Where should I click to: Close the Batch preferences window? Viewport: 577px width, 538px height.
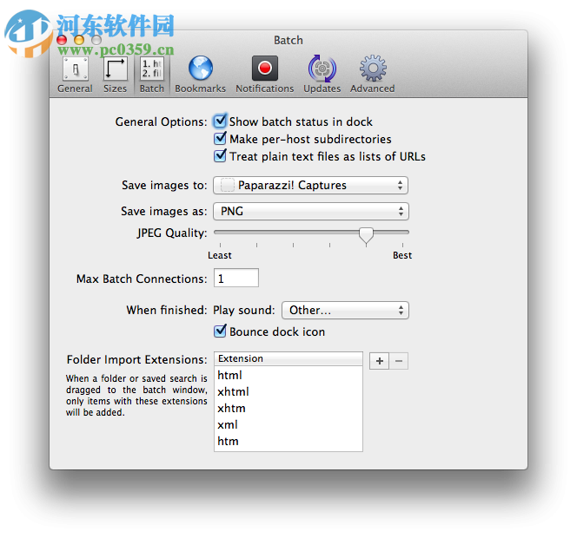pyautogui.click(x=62, y=40)
